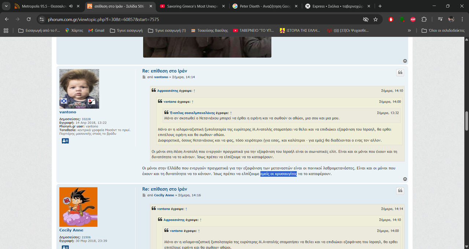Reload the current page
The image size is (469, 249).
coord(29,19)
